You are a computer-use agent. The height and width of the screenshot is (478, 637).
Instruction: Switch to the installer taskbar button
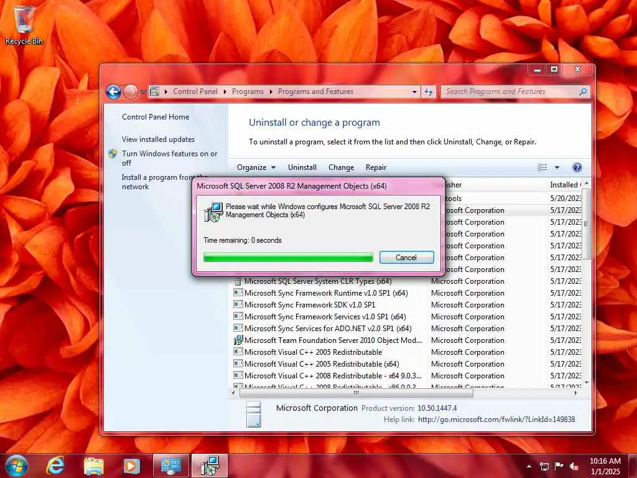[210, 466]
